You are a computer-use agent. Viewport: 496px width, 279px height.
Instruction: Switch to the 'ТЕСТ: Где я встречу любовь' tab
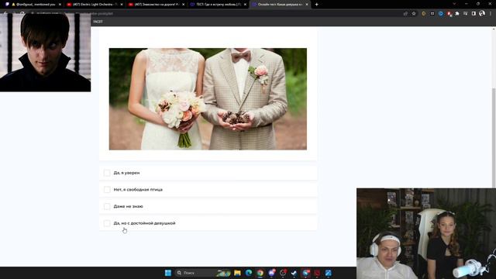218,5
